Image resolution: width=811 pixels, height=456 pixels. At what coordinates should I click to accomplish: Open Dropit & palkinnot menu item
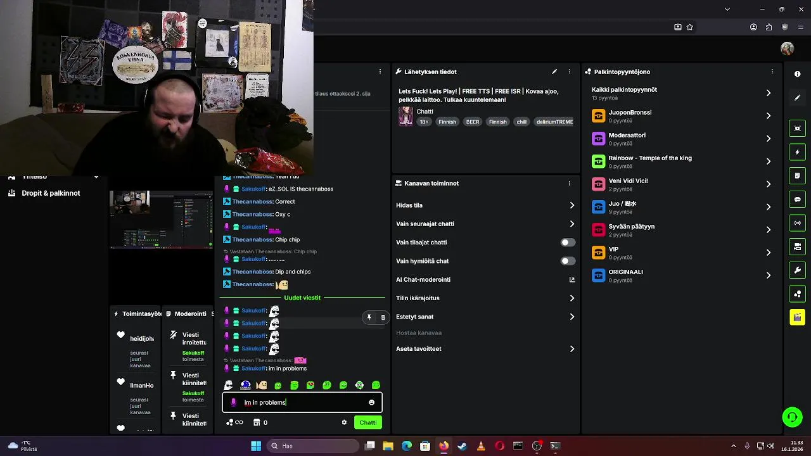pyautogui.click(x=51, y=193)
